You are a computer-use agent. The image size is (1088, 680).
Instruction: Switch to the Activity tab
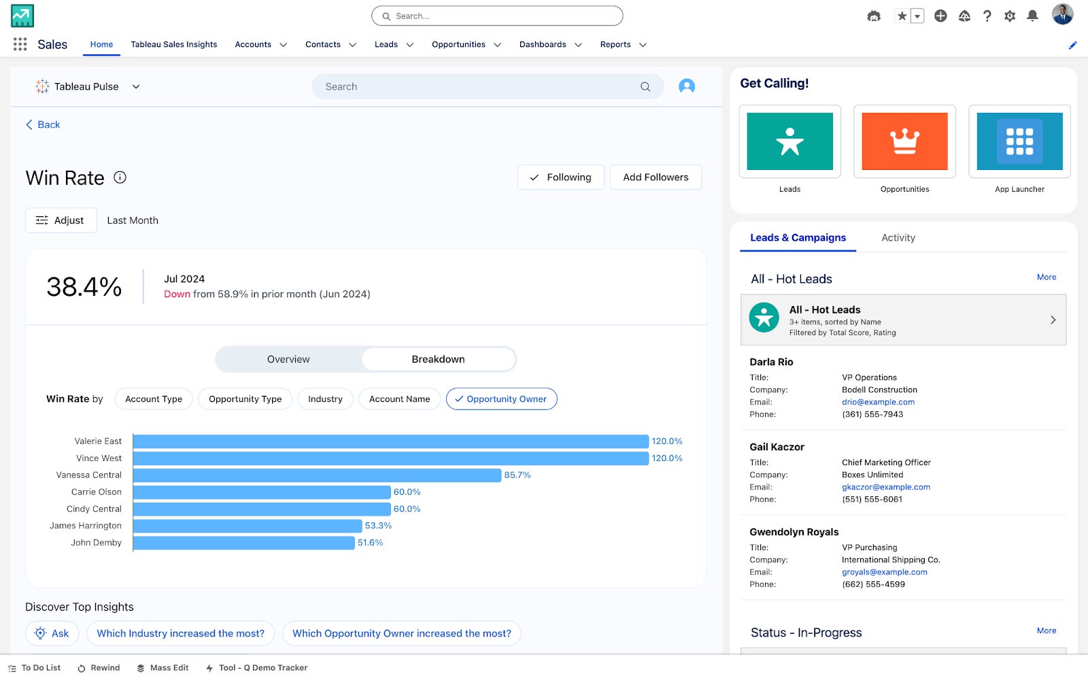click(x=898, y=237)
